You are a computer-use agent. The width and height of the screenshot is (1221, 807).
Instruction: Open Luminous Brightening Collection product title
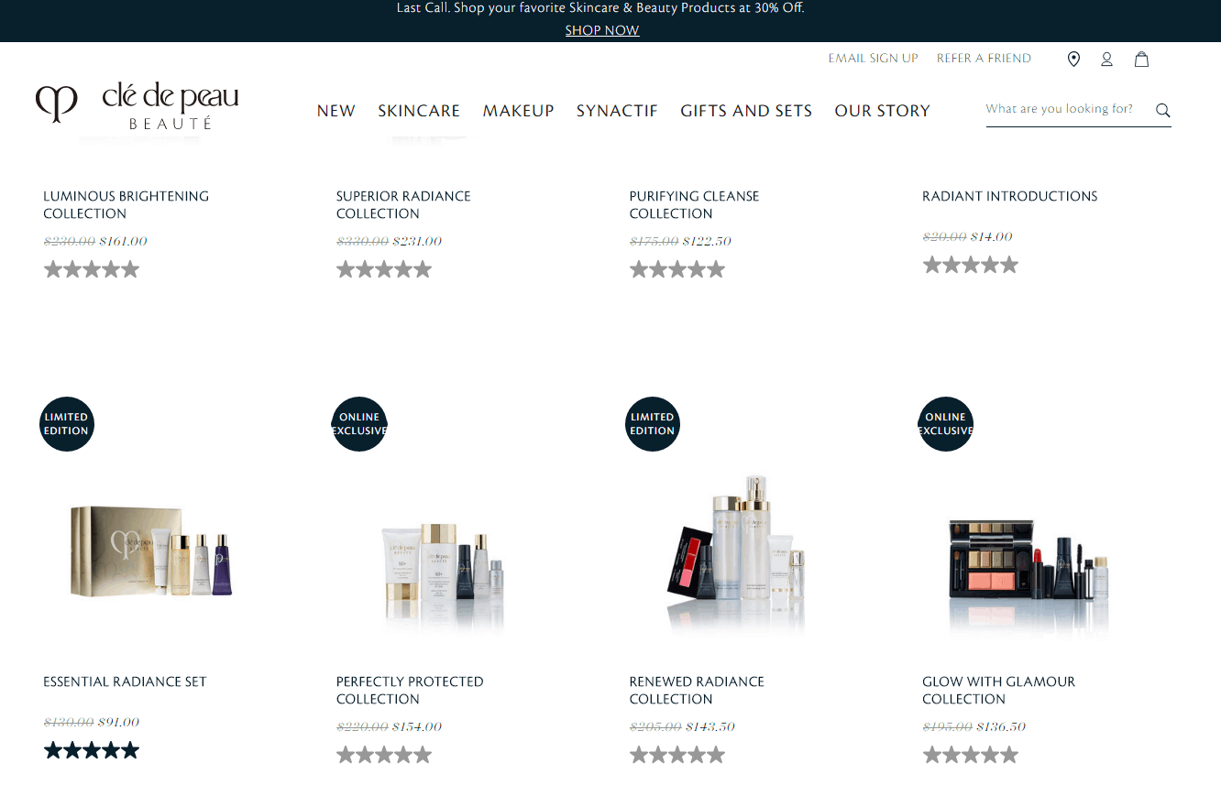point(126,204)
